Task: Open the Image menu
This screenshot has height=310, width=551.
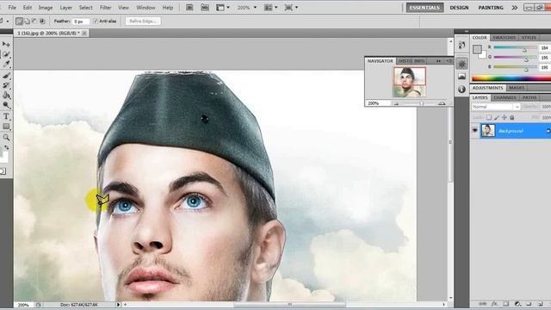Action: coord(46,8)
